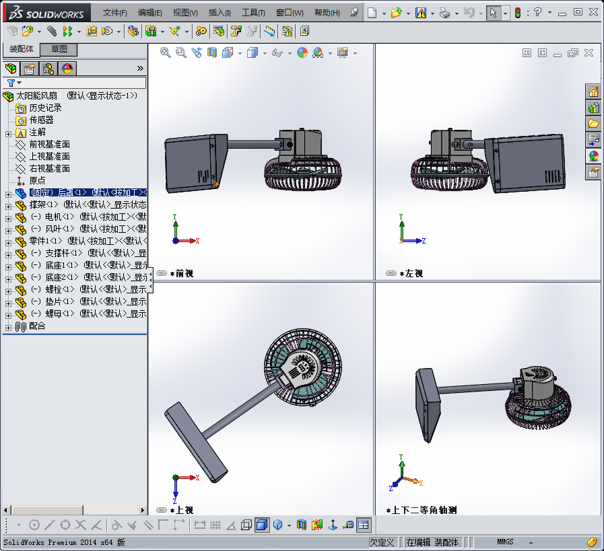
Task: Toggle the pushpin to keep menu visible
Action: (354, 13)
